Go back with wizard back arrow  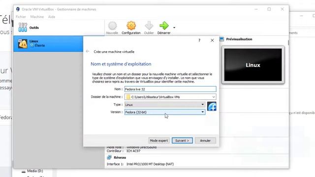(x=88, y=51)
